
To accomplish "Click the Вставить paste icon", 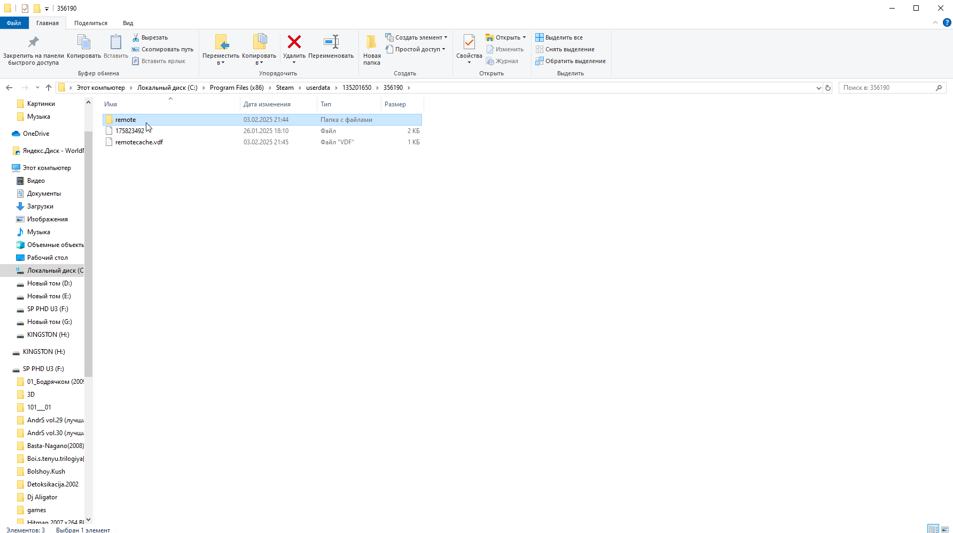I will point(116,47).
